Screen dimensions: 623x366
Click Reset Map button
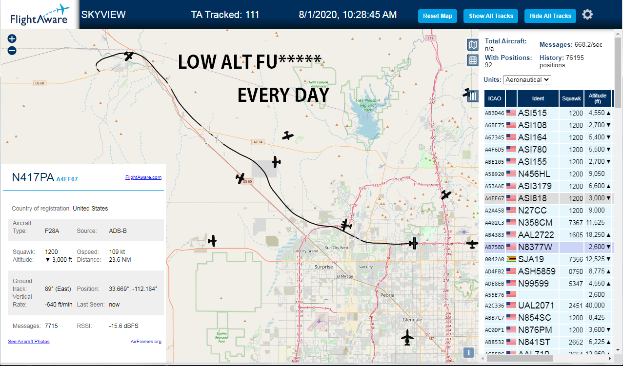(x=438, y=16)
